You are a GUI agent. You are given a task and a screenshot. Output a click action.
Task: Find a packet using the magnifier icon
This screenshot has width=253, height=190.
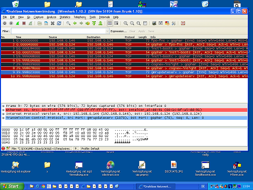[x=68, y=23]
